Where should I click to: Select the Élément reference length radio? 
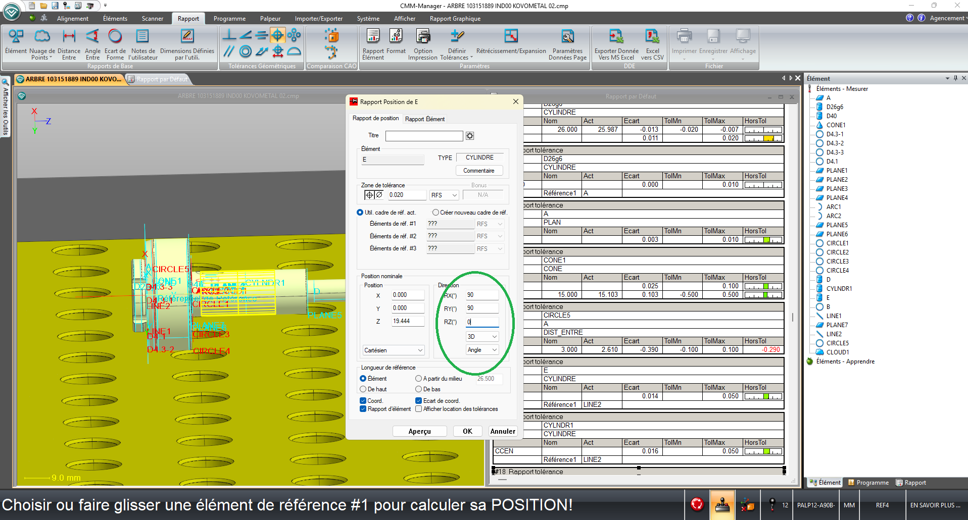pyautogui.click(x=363, y=379)
